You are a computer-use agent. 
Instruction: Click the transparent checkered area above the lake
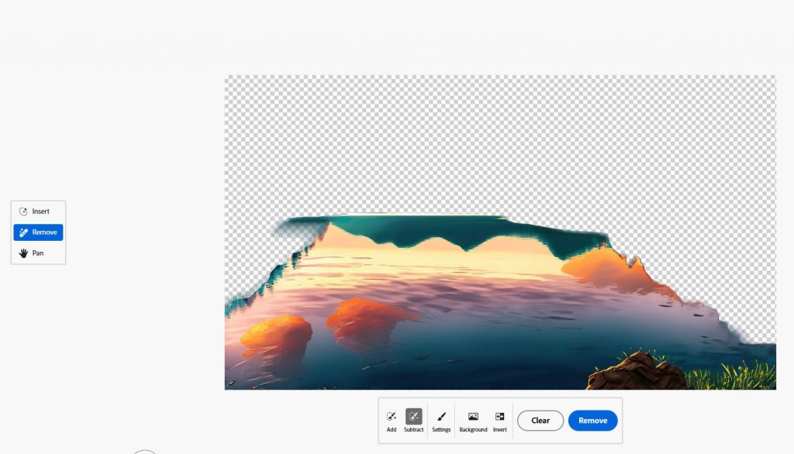[496, 139]
